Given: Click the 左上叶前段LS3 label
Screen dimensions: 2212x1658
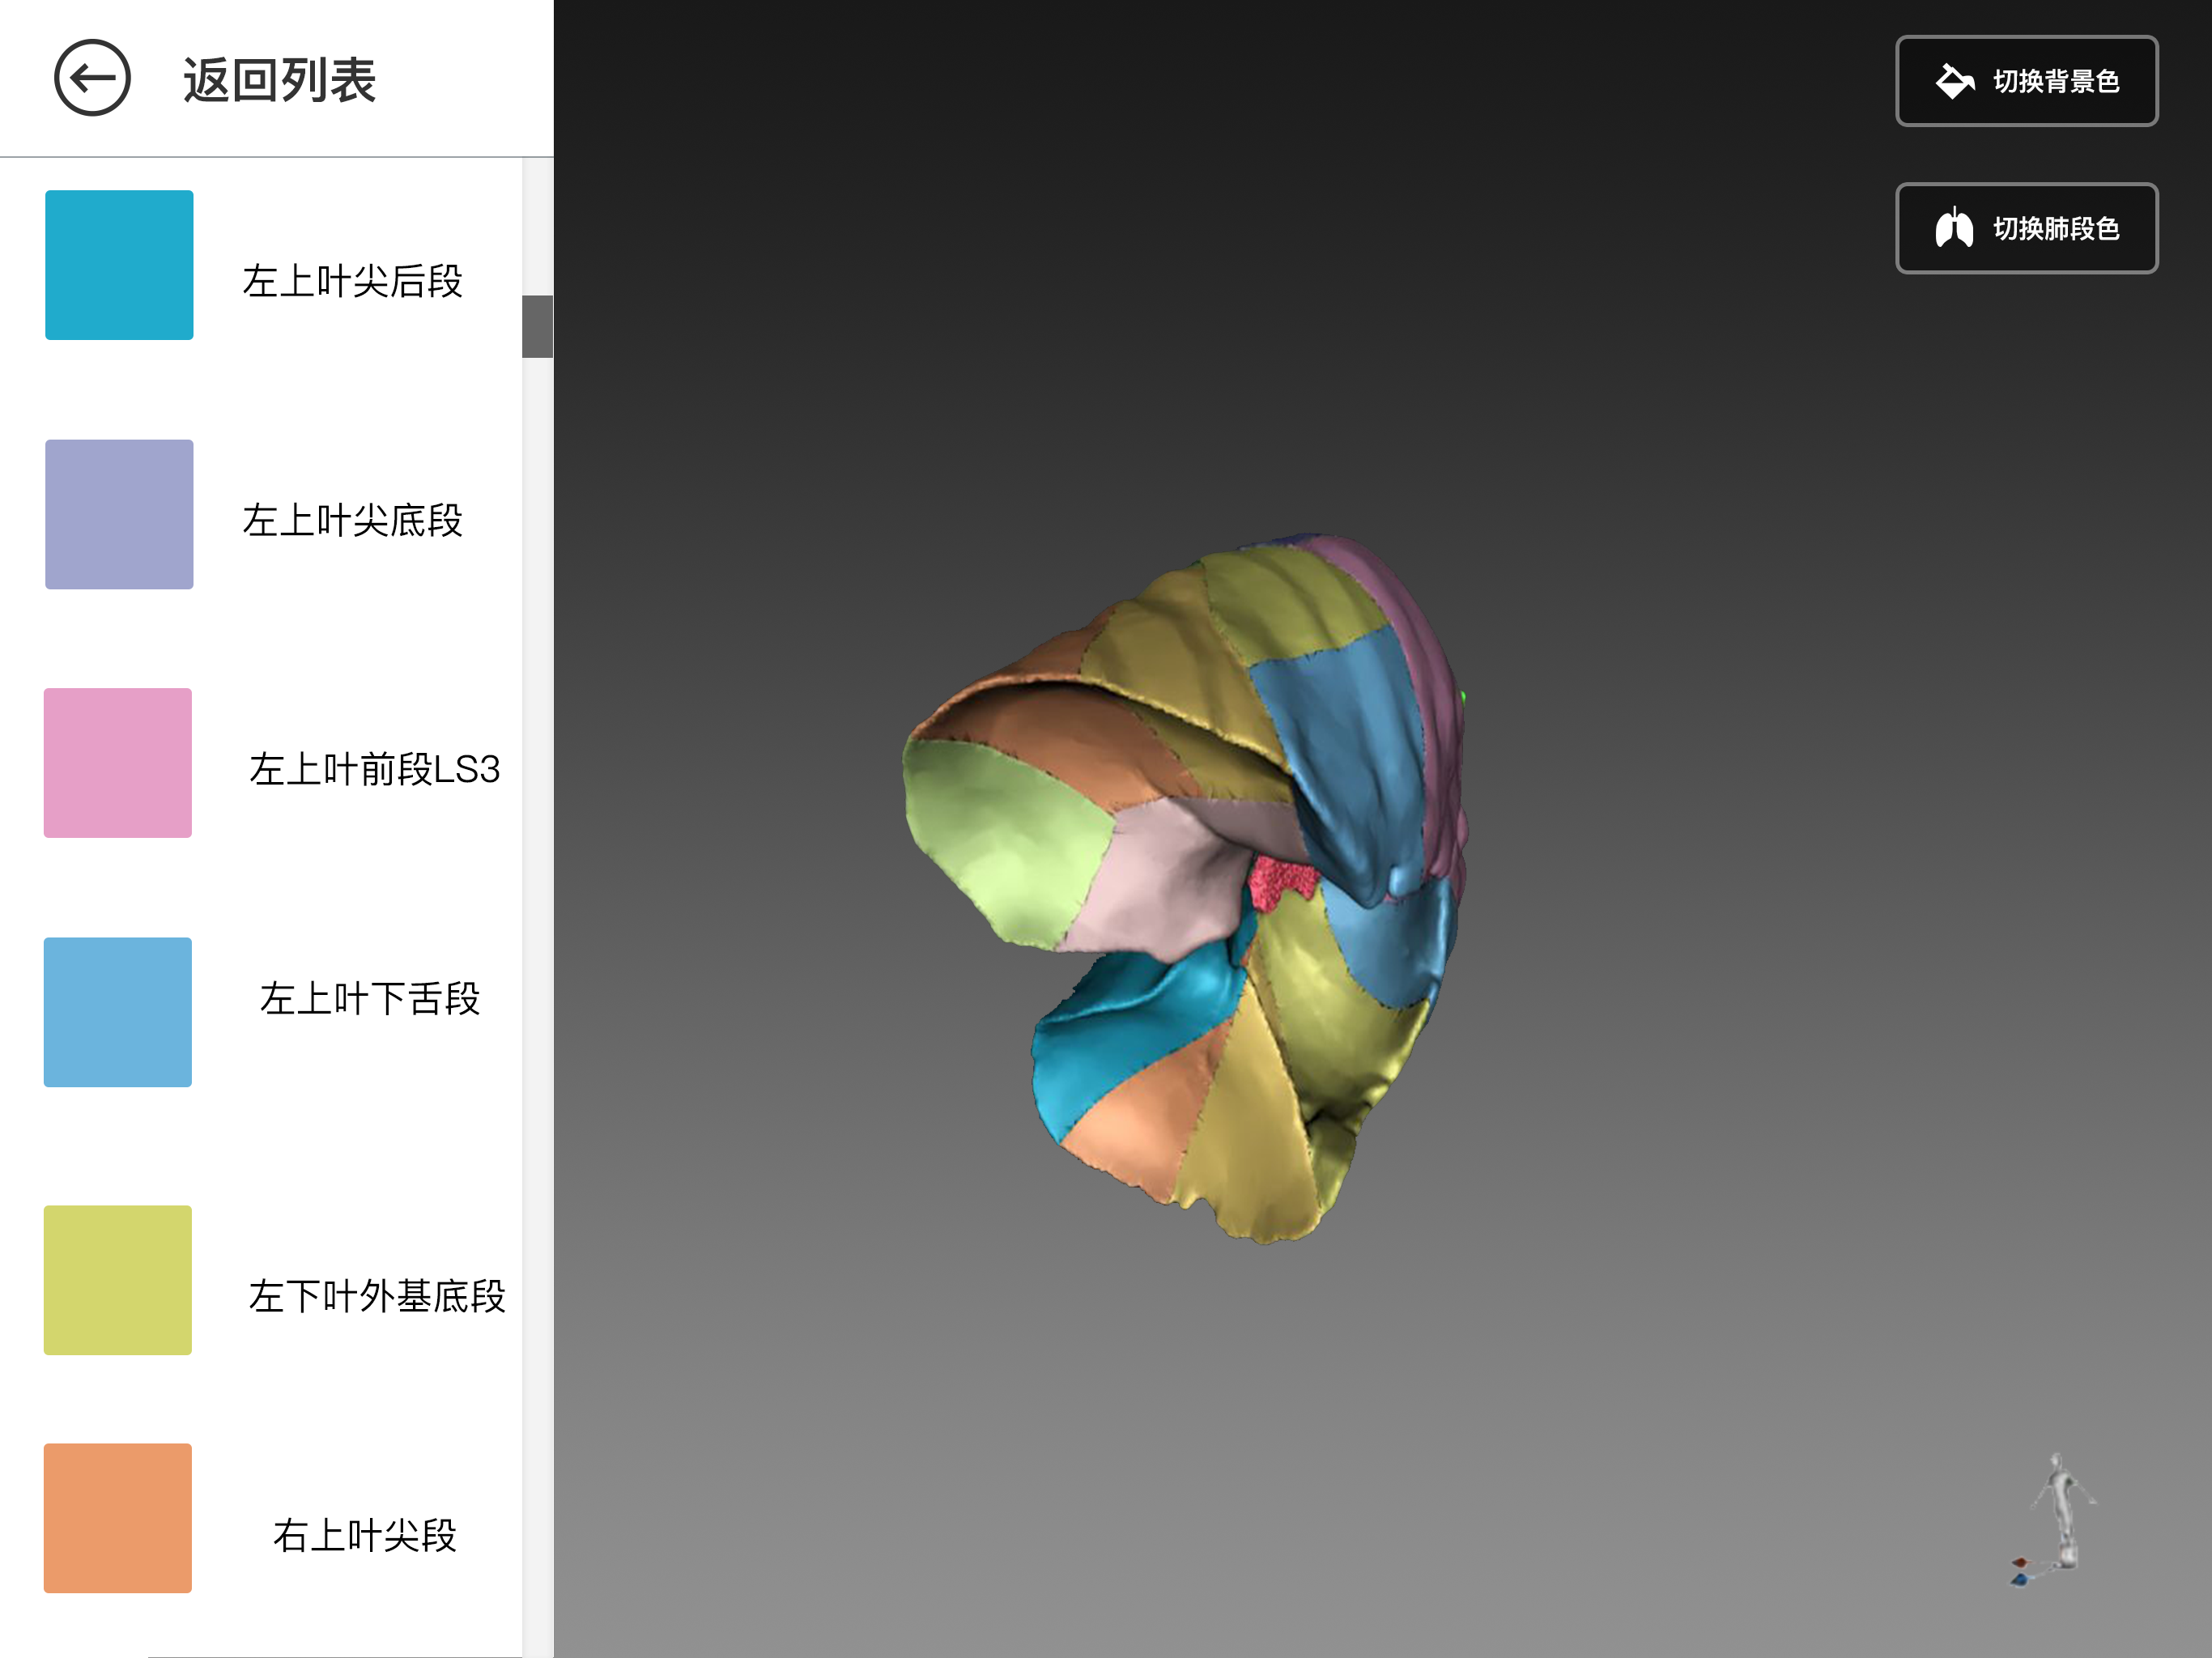Looking at the screenshot, I should 374,769.
